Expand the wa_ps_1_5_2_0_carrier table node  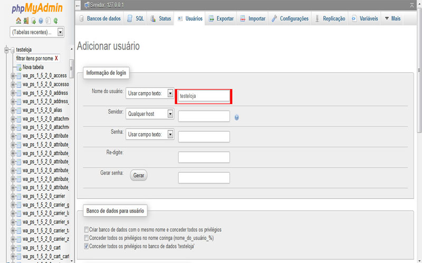pyautogui.click(x=13, y=196)
